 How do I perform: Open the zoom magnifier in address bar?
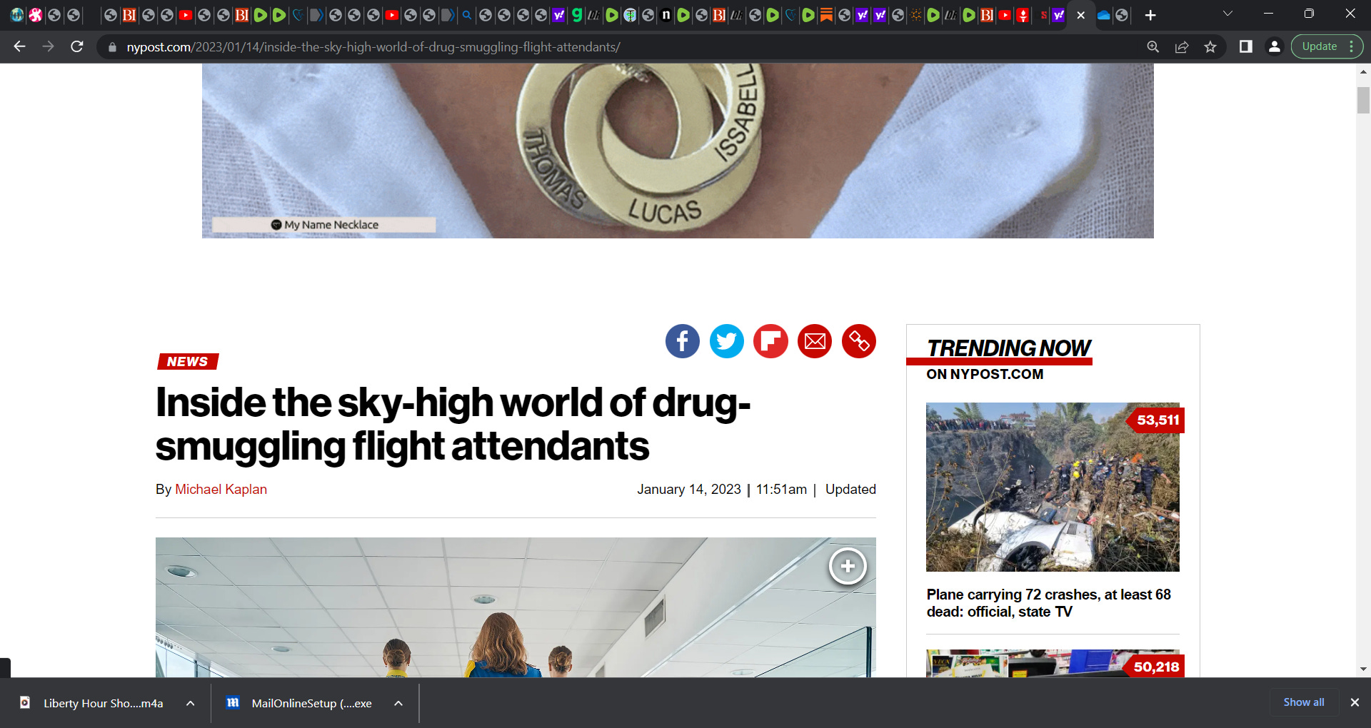pos(1153,46)
